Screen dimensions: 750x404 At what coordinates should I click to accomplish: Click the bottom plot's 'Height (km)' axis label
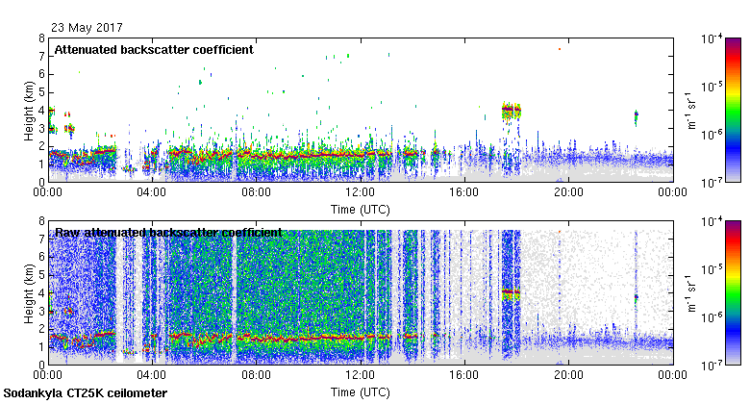pyautogui.click(x=29, y=293)
